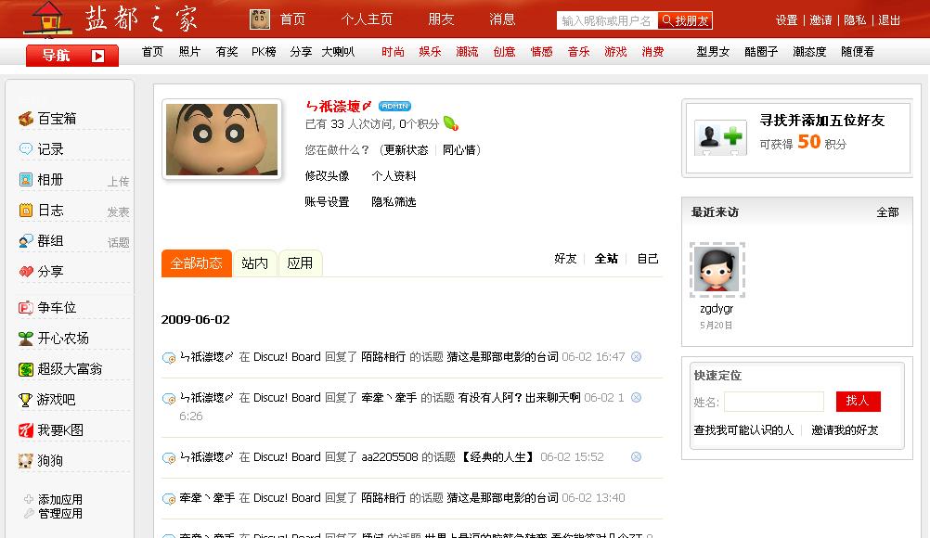Screen dimensions: 930x538
Task: Click 发表 next to 日志
Action: pos(118,212)
